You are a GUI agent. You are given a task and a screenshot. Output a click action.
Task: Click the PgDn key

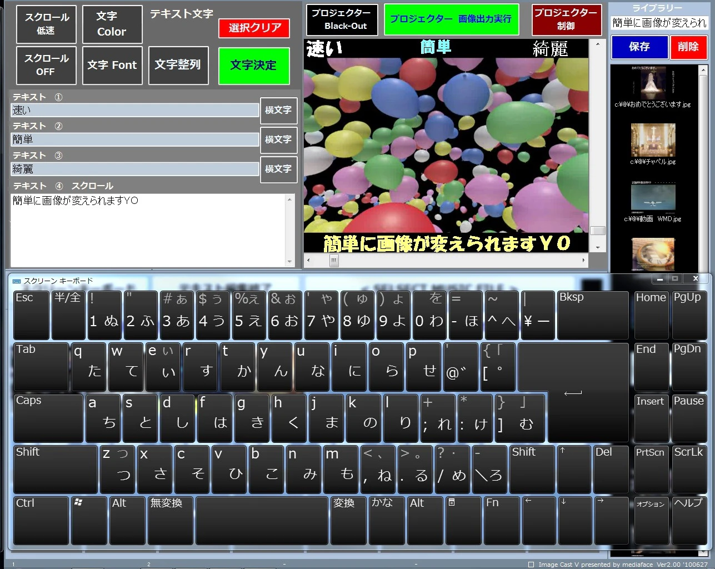click(x=689, y=367)
